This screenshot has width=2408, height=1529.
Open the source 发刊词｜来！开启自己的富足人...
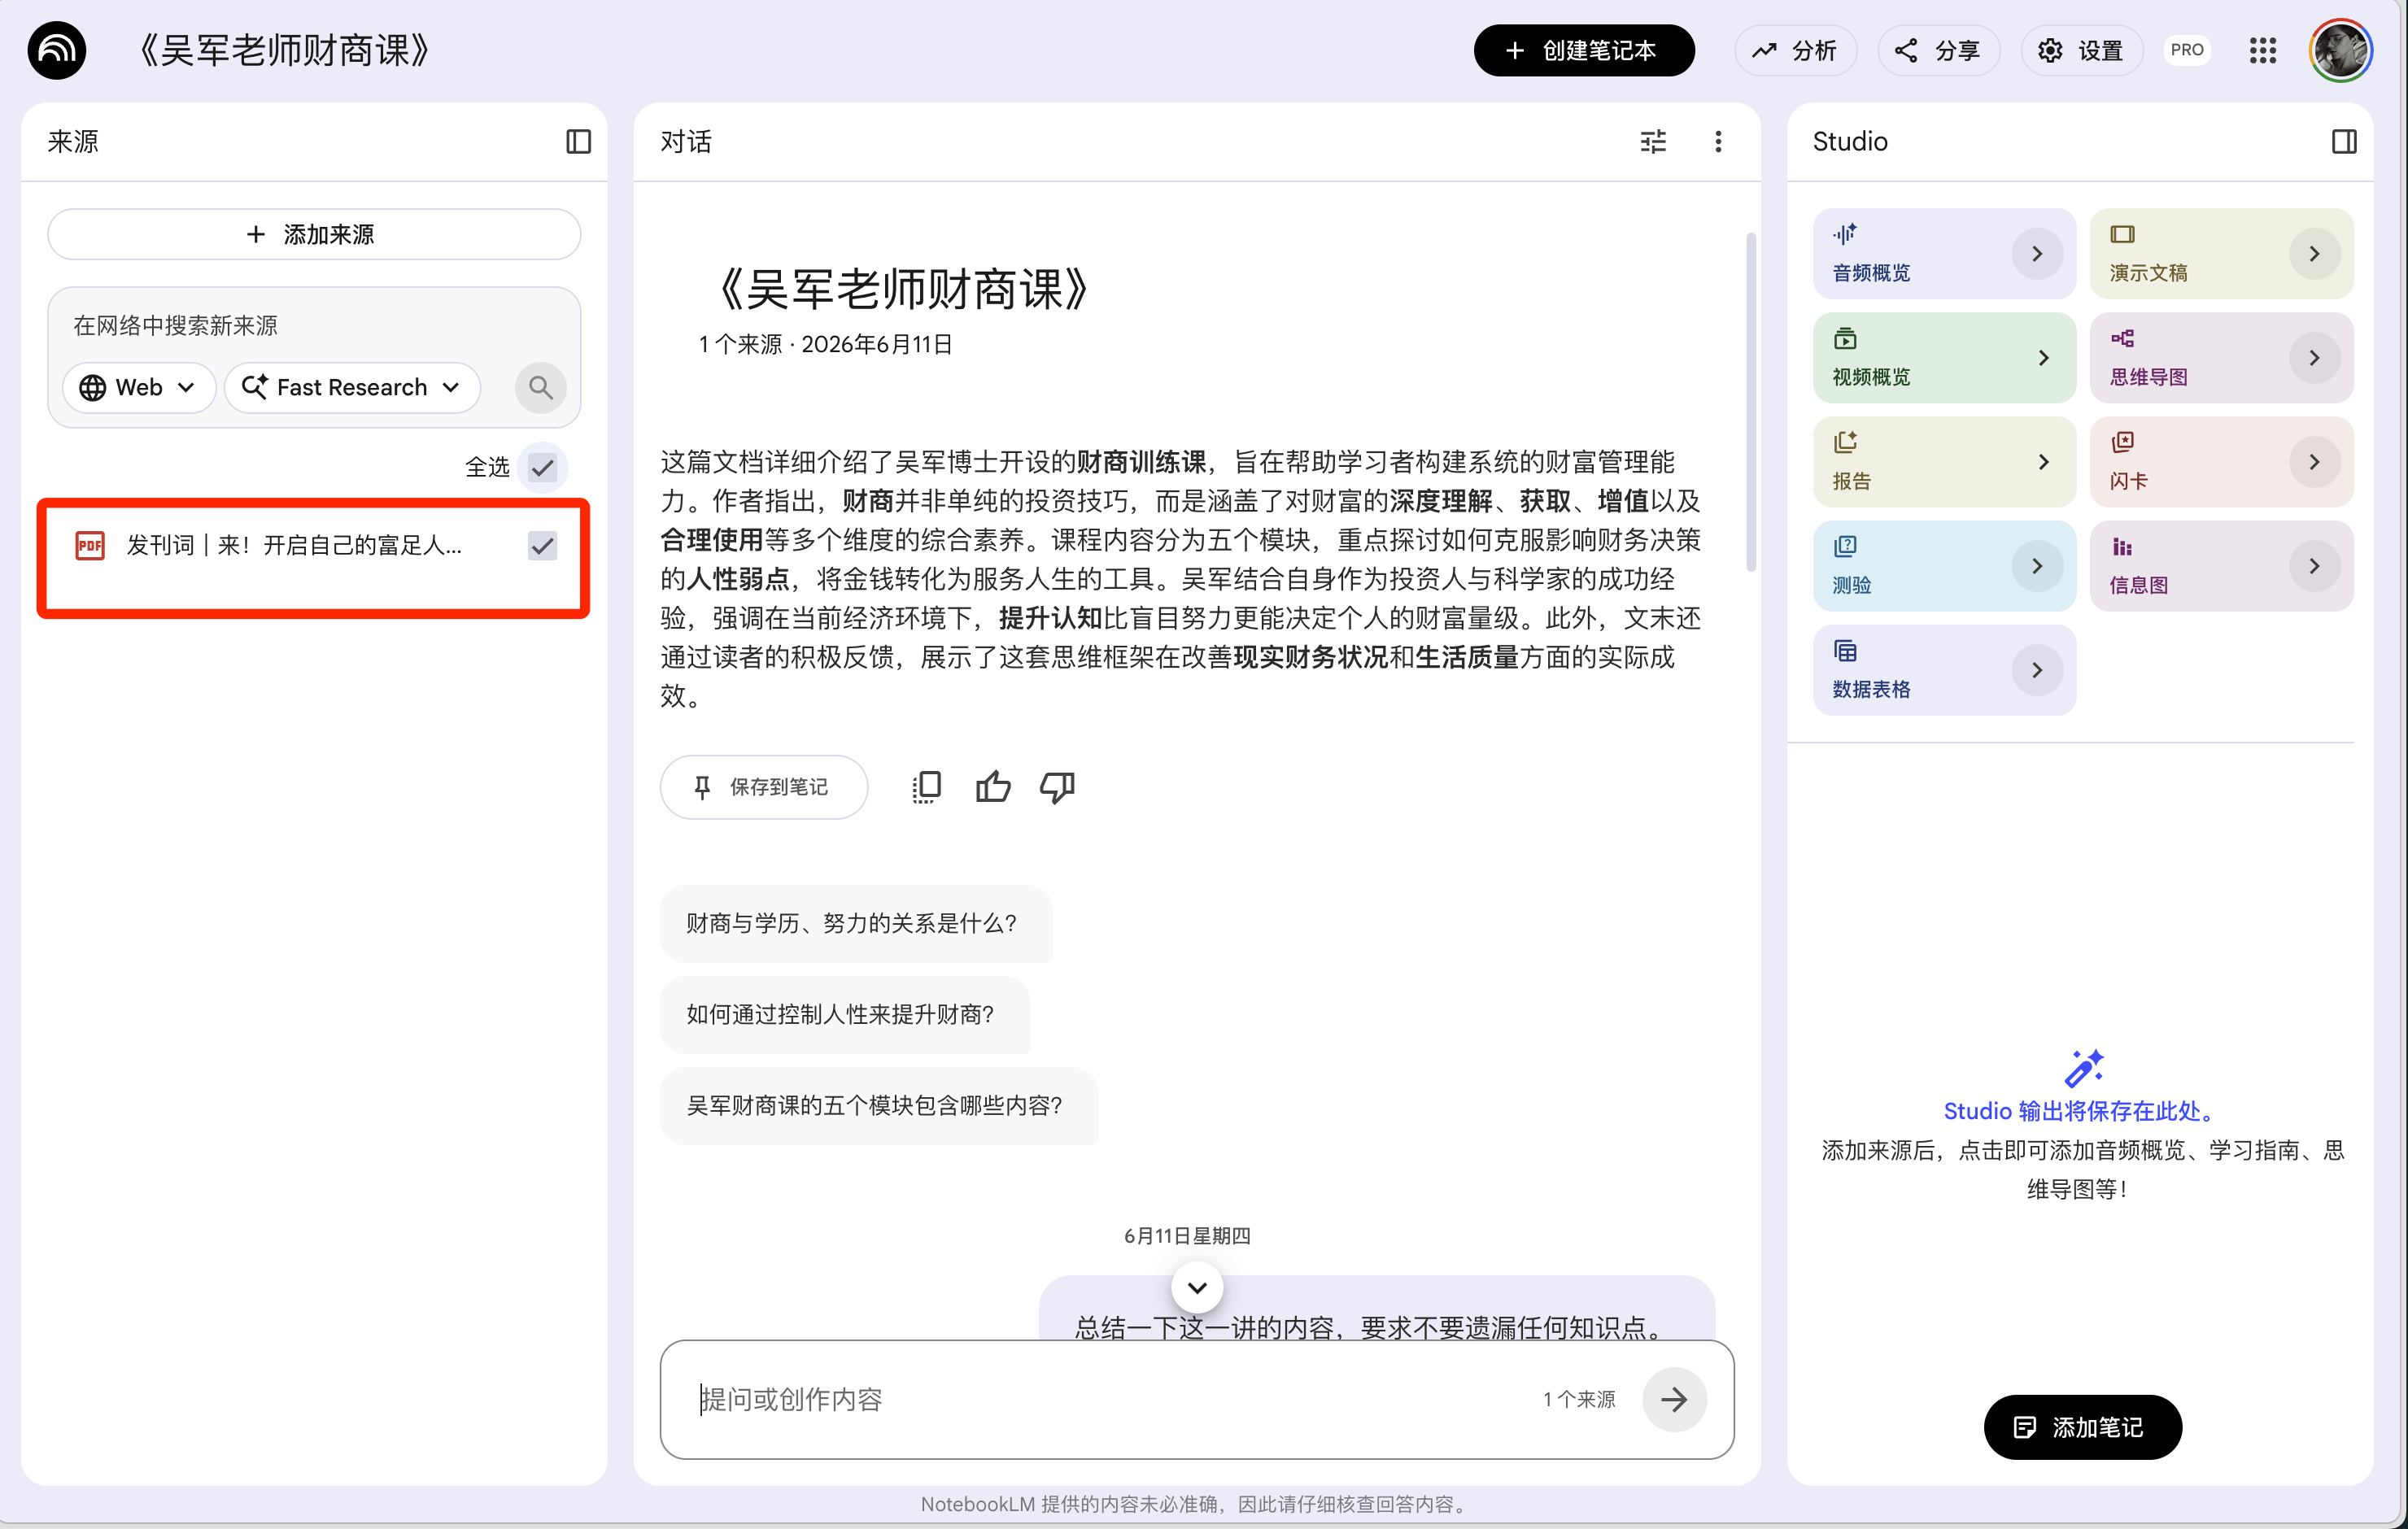pos(294,545)
